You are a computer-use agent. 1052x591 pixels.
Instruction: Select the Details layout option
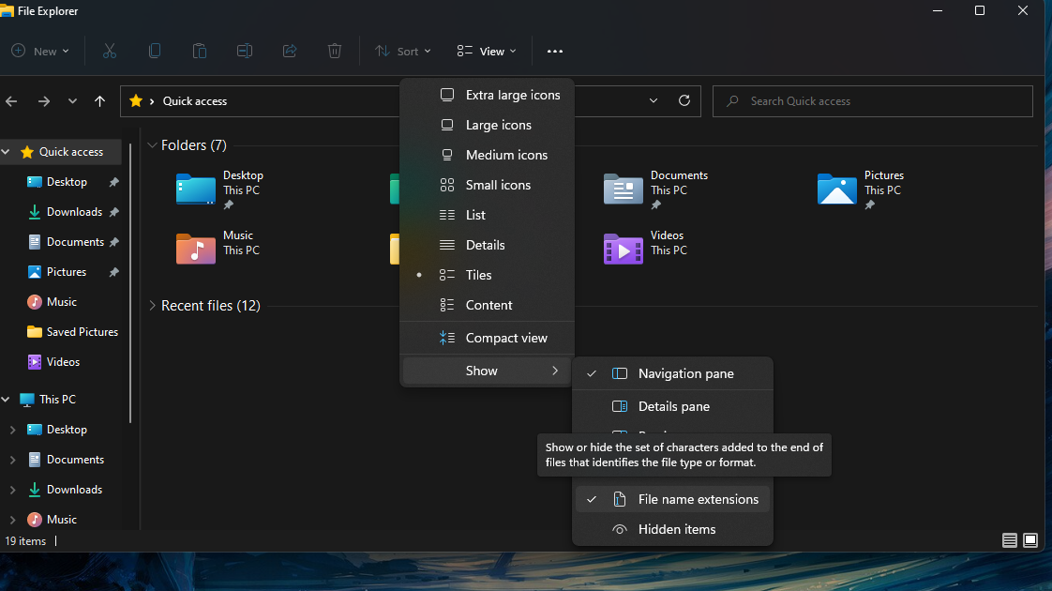[x=487, y=245]
